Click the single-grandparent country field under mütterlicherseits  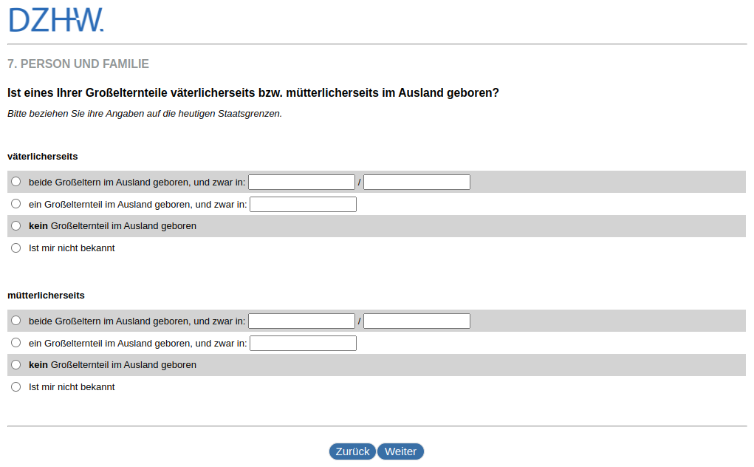[303, 342]
